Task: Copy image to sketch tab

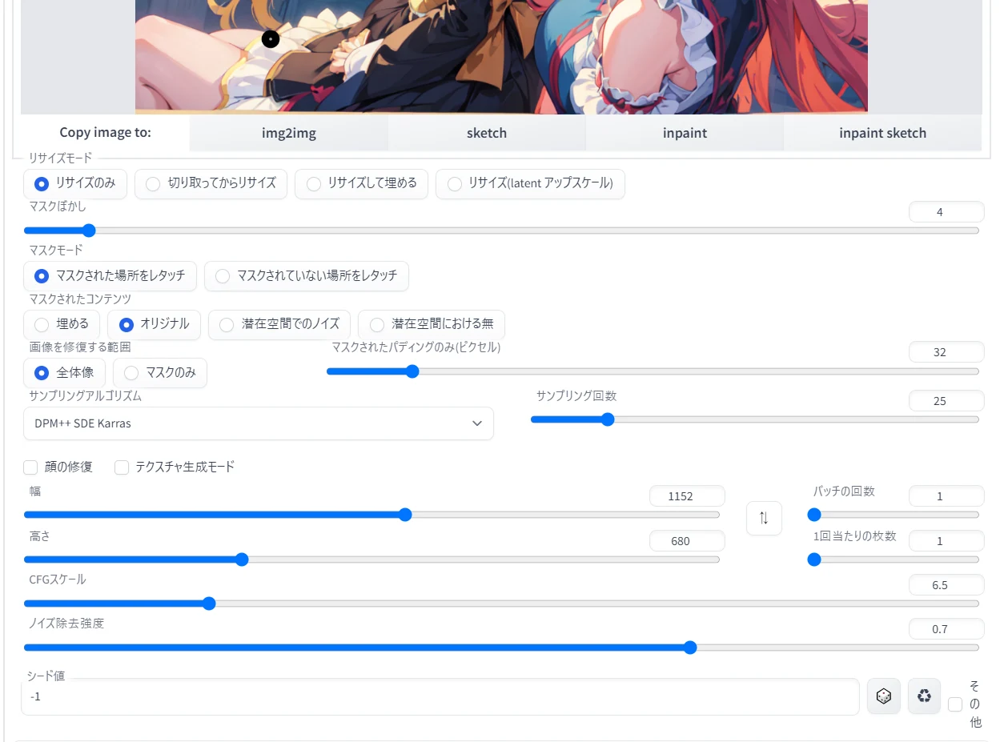Action: [x=487, y=133]
